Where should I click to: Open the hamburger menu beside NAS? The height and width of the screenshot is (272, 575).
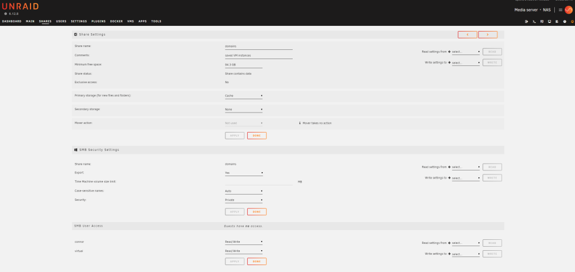click(x=560, y=10)
